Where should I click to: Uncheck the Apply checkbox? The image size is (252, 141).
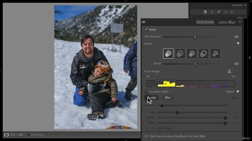coord(146,29)
